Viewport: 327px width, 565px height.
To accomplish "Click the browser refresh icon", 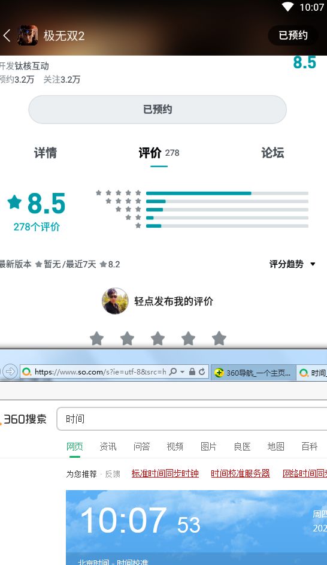I will point(202,371).
